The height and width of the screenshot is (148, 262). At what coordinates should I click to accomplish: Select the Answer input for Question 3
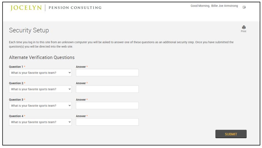click(107, 106)
